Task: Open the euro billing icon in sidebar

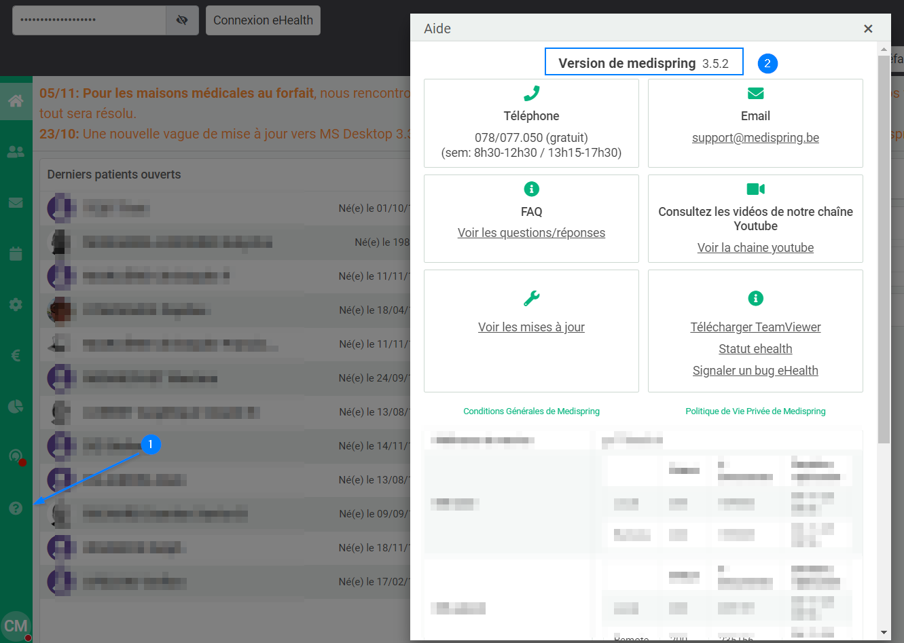Action: (x=16, y=355)
